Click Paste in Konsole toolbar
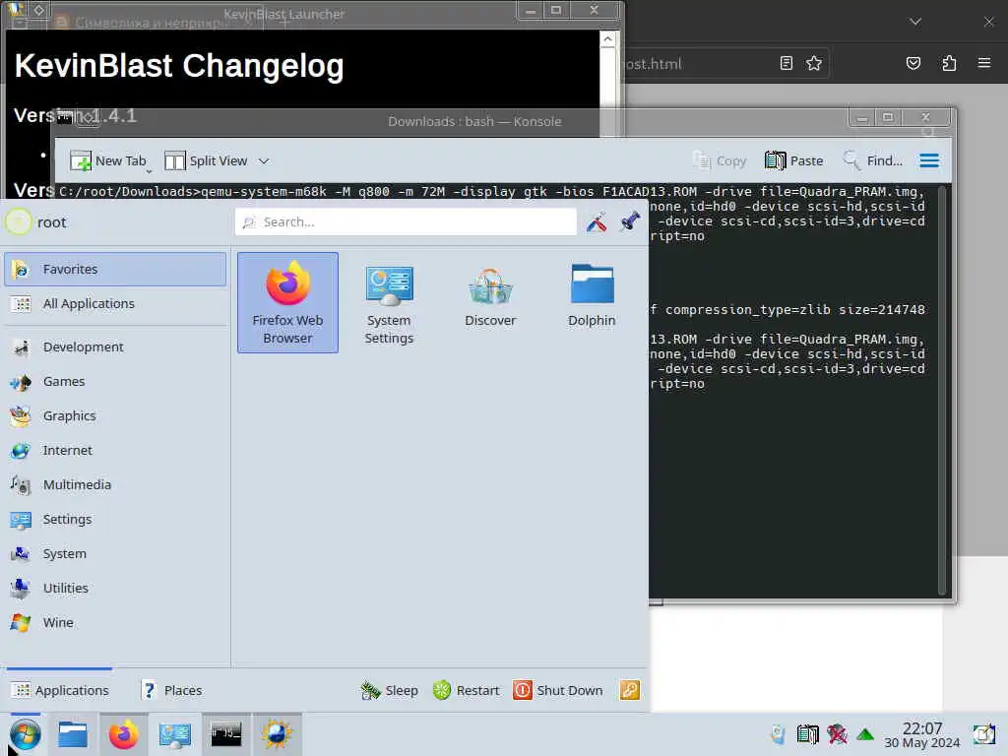The width and height of the screenshot is (1008, 756). [x=794, y=160]
